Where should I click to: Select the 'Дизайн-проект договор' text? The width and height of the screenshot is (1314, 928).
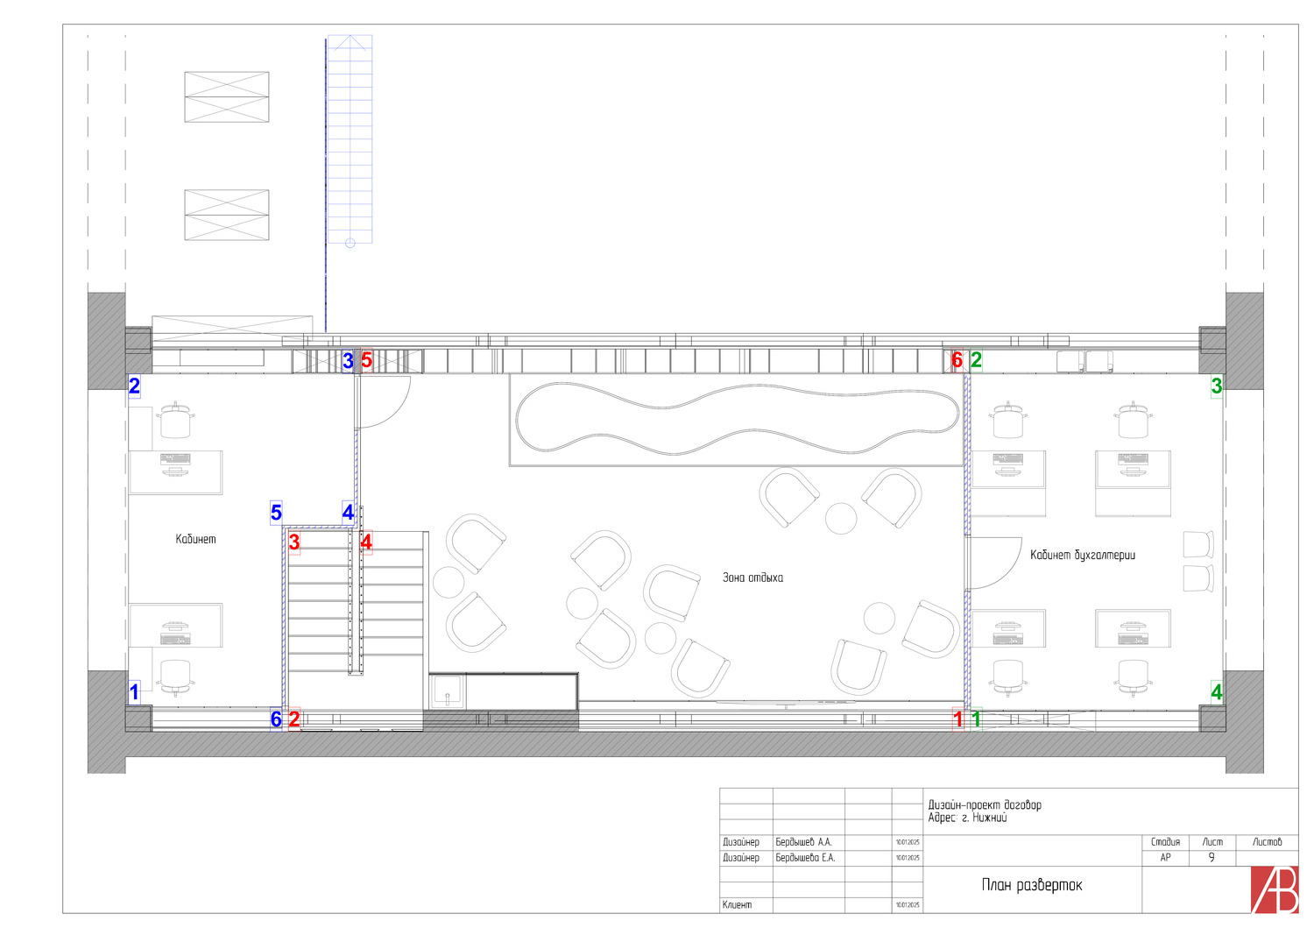(985, 804)
